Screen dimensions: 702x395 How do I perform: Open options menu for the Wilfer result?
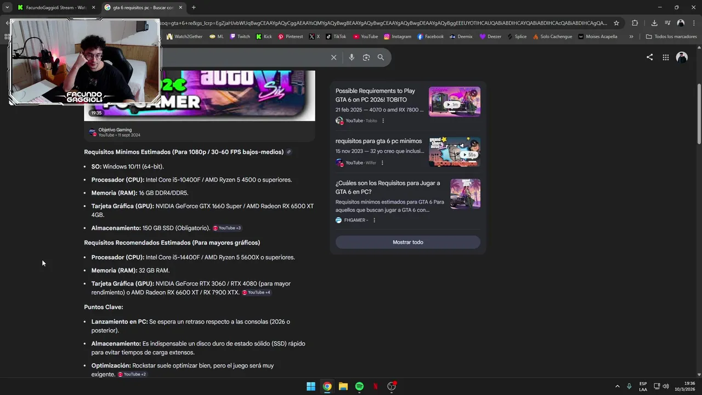382,163
